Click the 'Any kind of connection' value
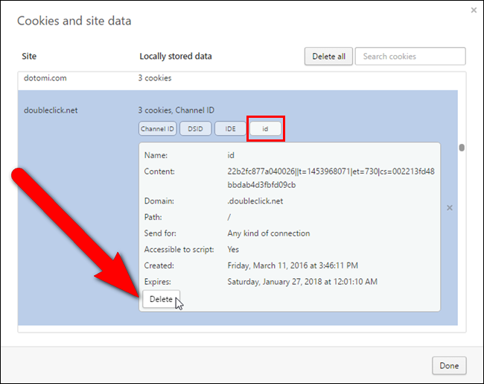Screen dimensions: 484x384 click(269, 233)
